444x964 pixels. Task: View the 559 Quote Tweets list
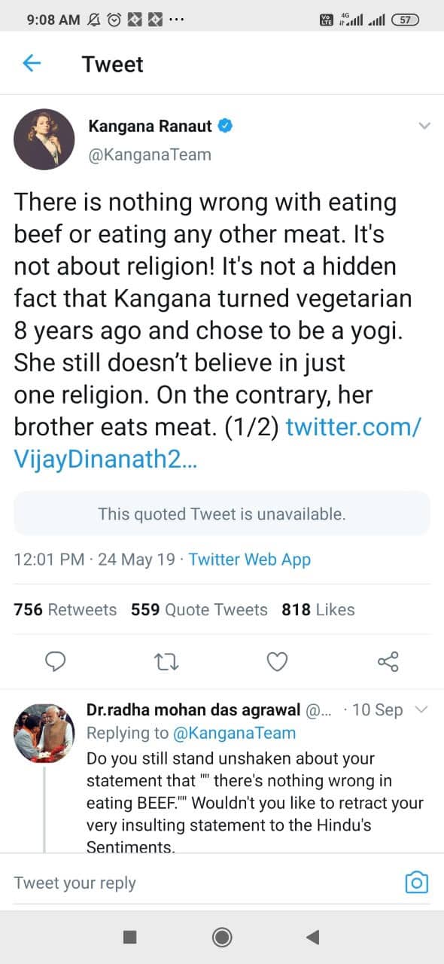tap(199, 609)
